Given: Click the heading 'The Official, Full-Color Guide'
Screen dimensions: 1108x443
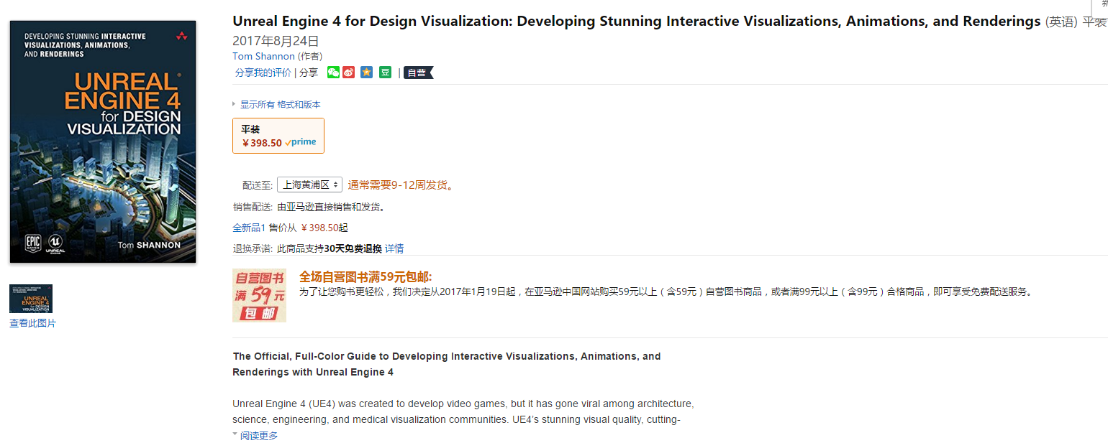Looking at the screenshot, I should coord(446,364).
